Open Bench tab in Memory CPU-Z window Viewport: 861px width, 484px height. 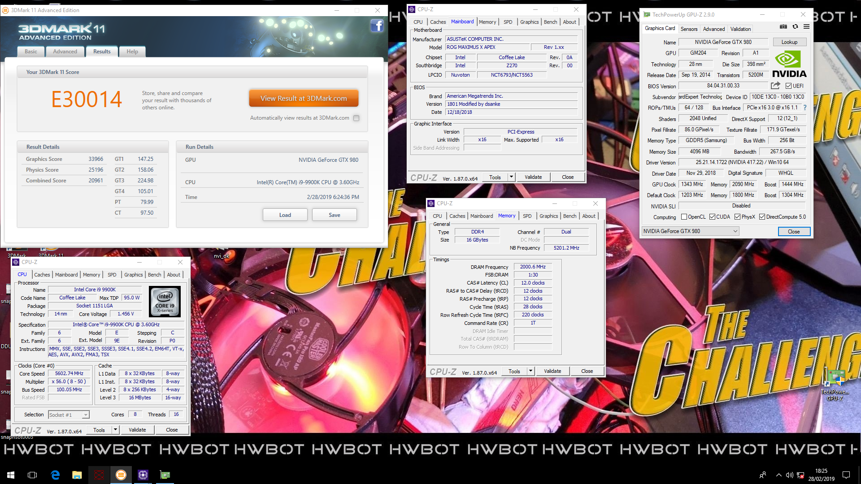click(570, 216)
